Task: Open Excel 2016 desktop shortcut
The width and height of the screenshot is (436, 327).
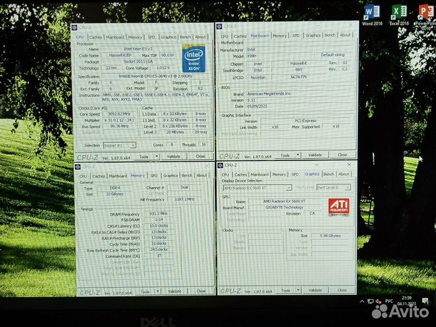Action: click(x=399, y=16)
